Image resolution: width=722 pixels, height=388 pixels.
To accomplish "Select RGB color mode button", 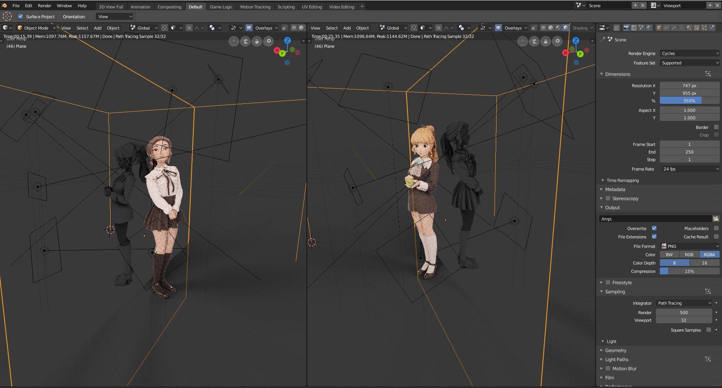I will click(689, 255).
